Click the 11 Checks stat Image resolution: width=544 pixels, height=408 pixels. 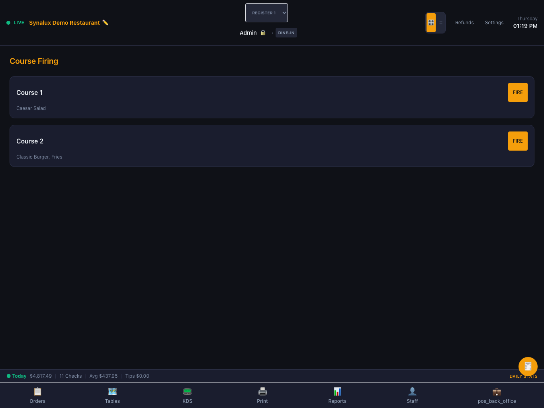[x=70, y=376]
